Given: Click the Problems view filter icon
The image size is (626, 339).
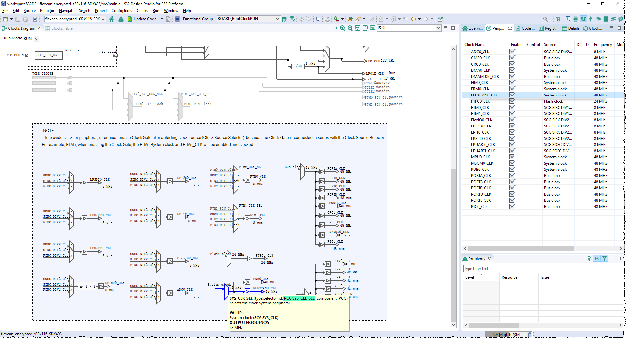Looking at the screenshot, I should coord(604,258).
